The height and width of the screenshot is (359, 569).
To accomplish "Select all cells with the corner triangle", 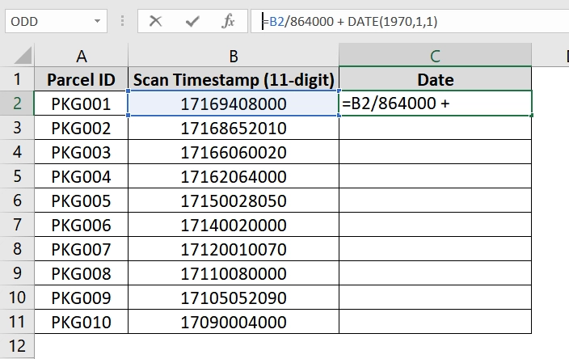I will (22, 57).
